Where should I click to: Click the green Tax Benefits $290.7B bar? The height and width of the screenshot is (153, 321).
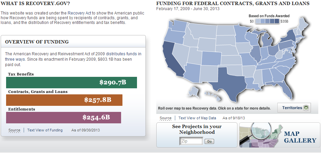[x=71, y=83]
